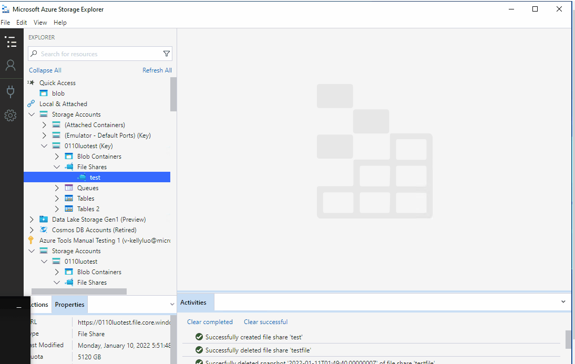The width and height of the screenshot is (575, 364).
Task: Select the Blob Containers node icon
Action: coord(69,156)
